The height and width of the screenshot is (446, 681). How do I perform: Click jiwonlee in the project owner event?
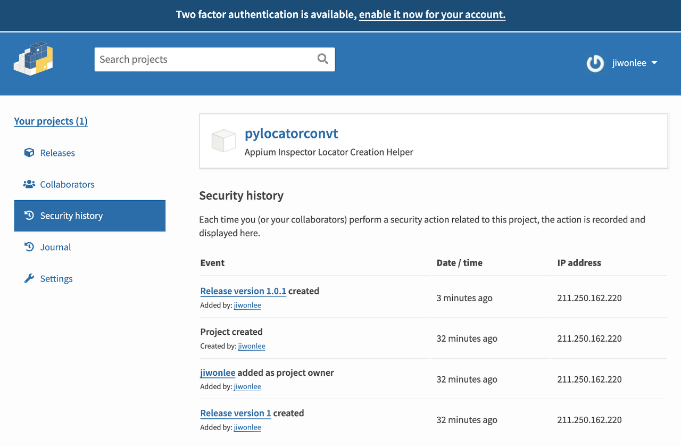pos(218,373)
